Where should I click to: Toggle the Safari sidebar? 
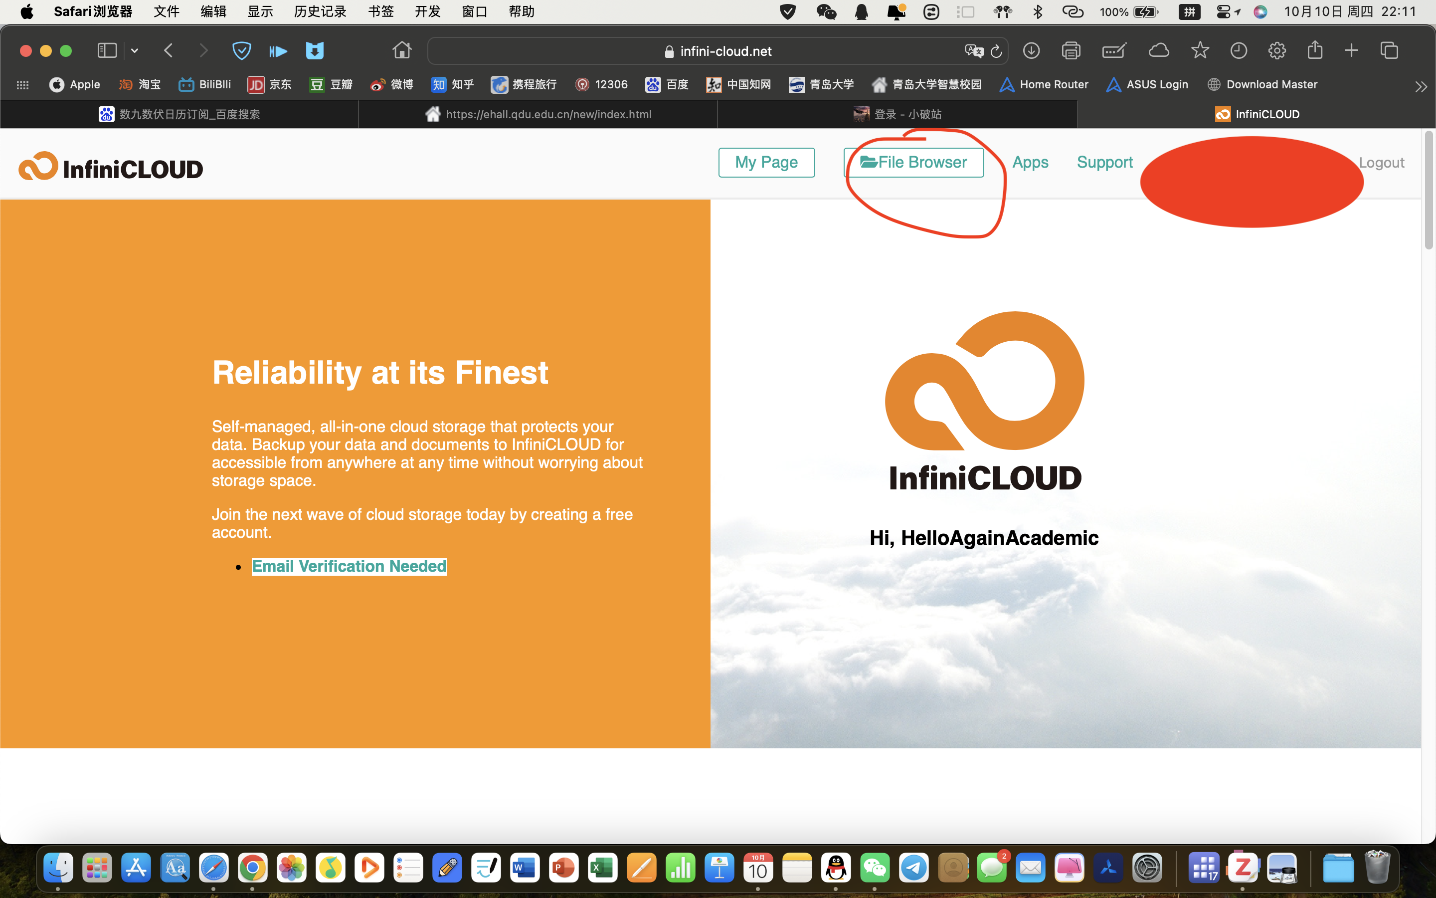107,51
